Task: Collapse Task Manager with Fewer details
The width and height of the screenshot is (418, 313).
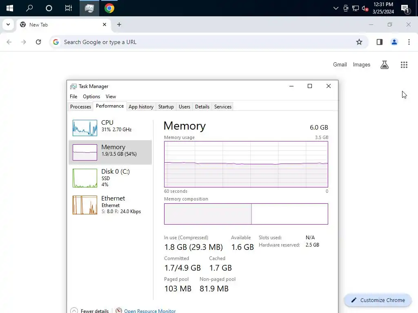Action: 91,311
